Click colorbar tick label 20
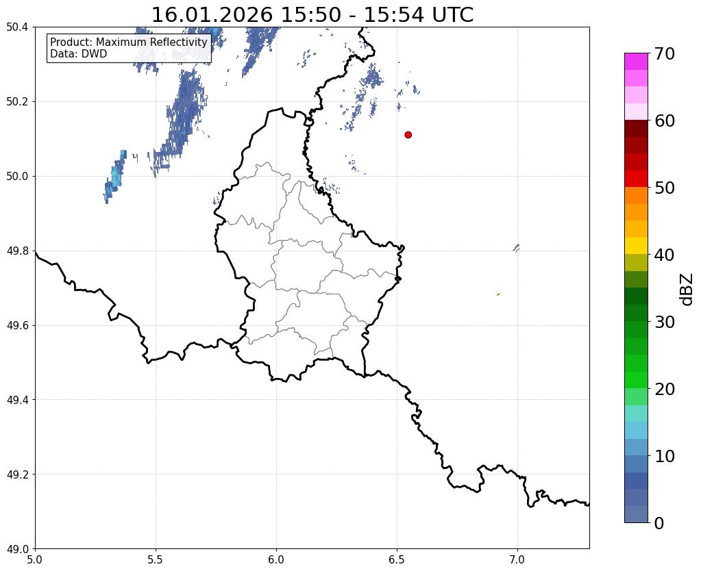 click(665, 389)
